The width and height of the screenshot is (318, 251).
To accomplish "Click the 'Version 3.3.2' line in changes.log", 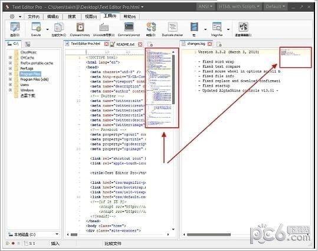I will [228, 52].
